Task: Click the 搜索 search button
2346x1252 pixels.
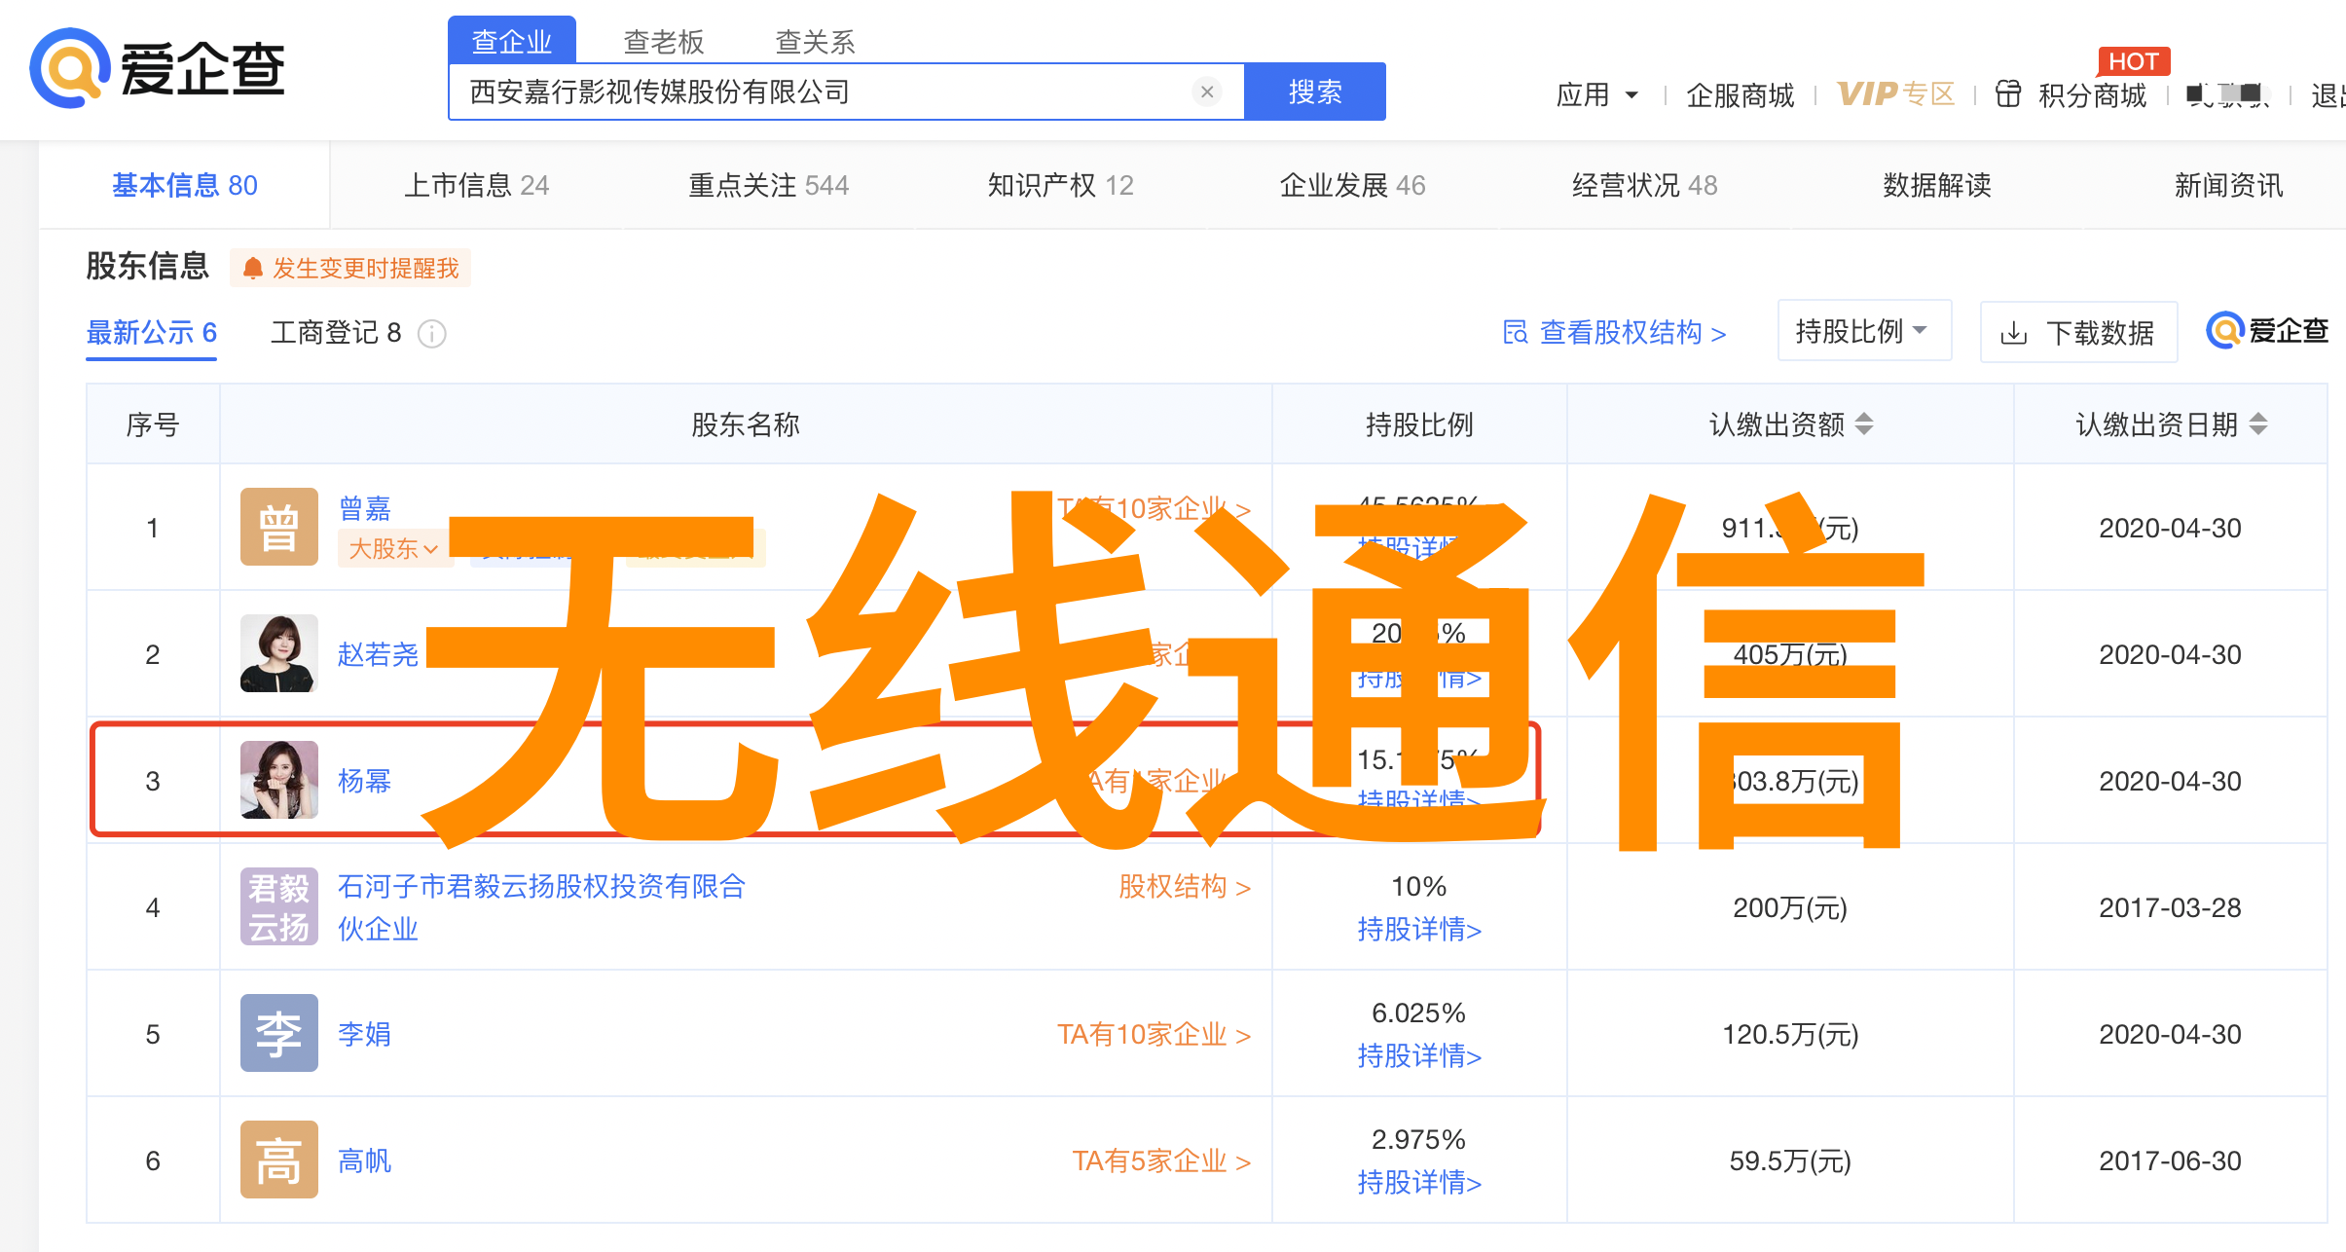Action: point(1315,92)
